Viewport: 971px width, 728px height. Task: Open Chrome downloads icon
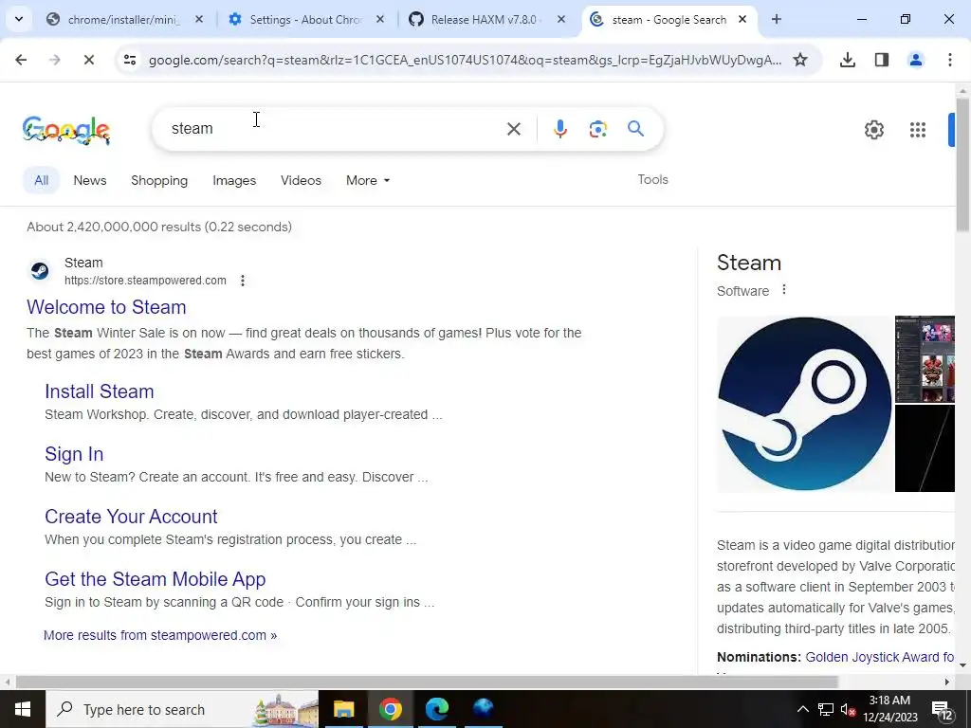tap(847, 60)
